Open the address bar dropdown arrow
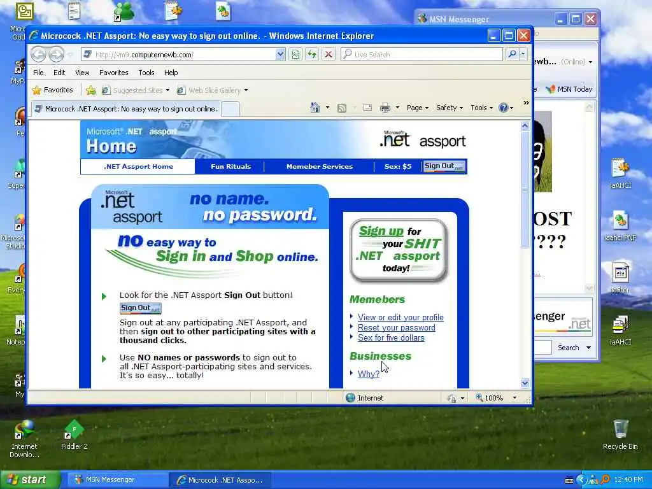Viewport: 652px width, 489px height. click(280, 54)
